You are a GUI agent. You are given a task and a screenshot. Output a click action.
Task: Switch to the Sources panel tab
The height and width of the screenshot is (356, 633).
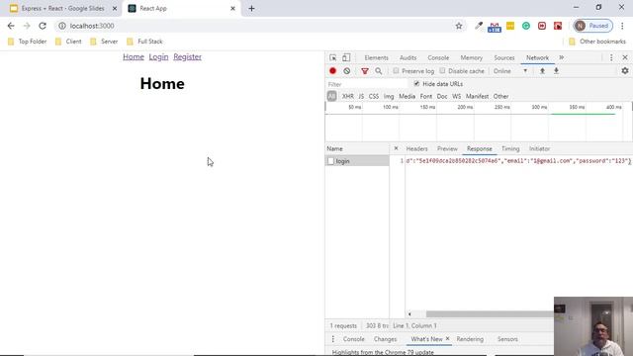pos(504,57)
